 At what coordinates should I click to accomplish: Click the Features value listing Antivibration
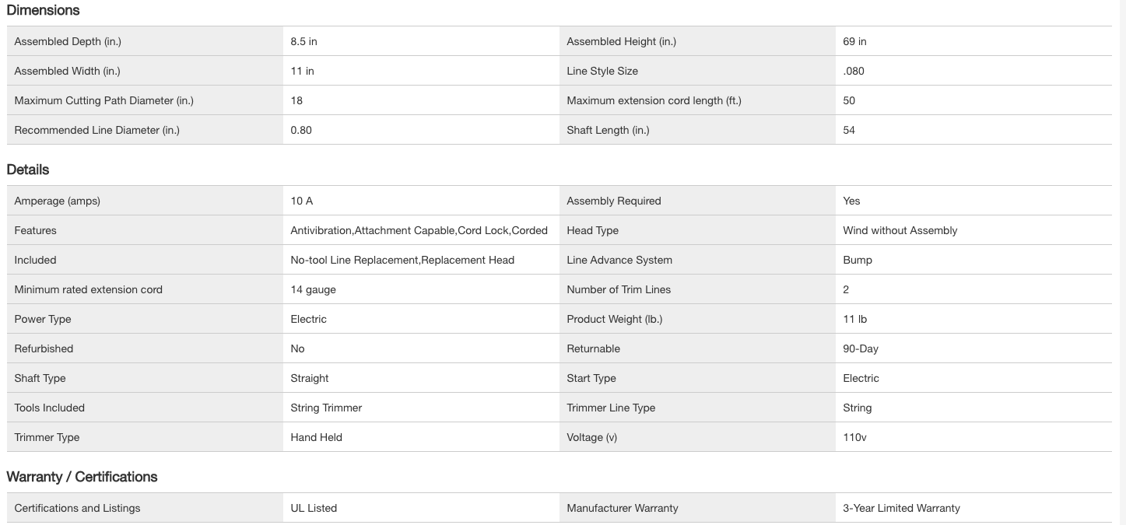[x=419, y=230]
